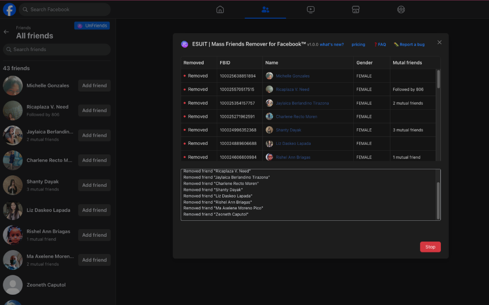Select FBID 100024606600984 cell
Screen dimensions: 489x305
coord(240,157)
